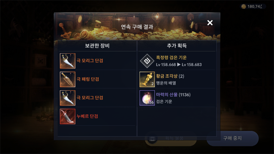Close the 연속 구매 결과 dialog
The width and height of the screenshot is (274, 154).
210,23
